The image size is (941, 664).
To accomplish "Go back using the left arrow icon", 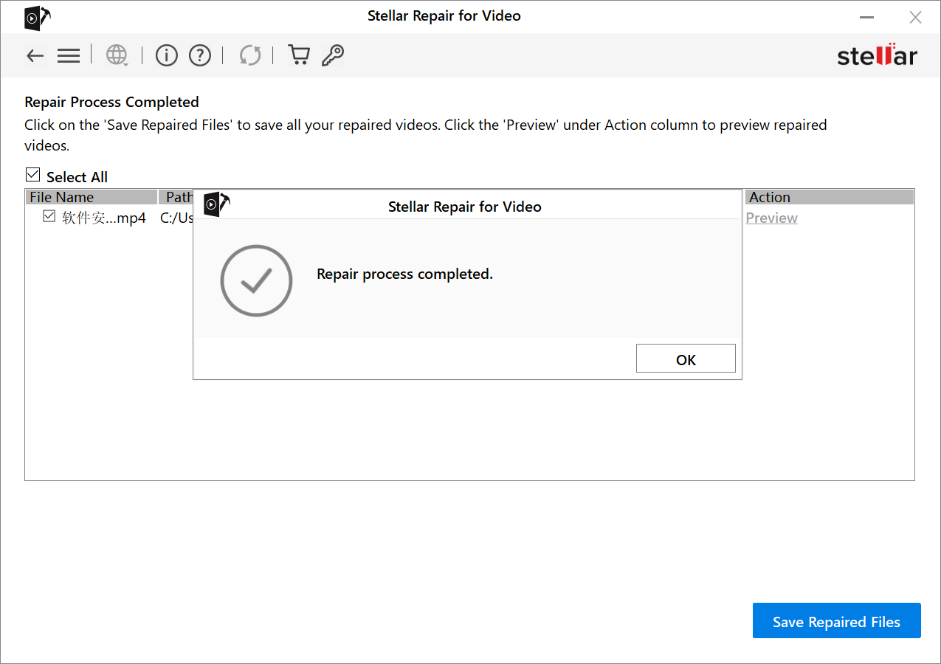I will (35, 55).
